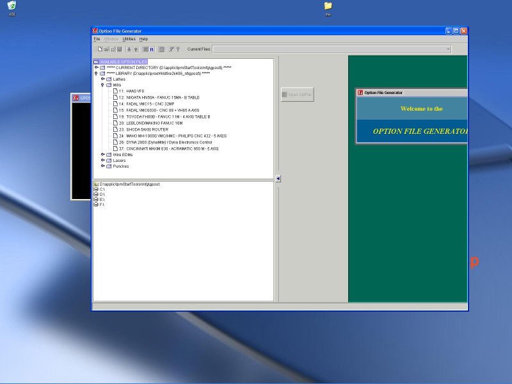
Task: Click the Open file toolbar icon
Action: click(106, 49)
